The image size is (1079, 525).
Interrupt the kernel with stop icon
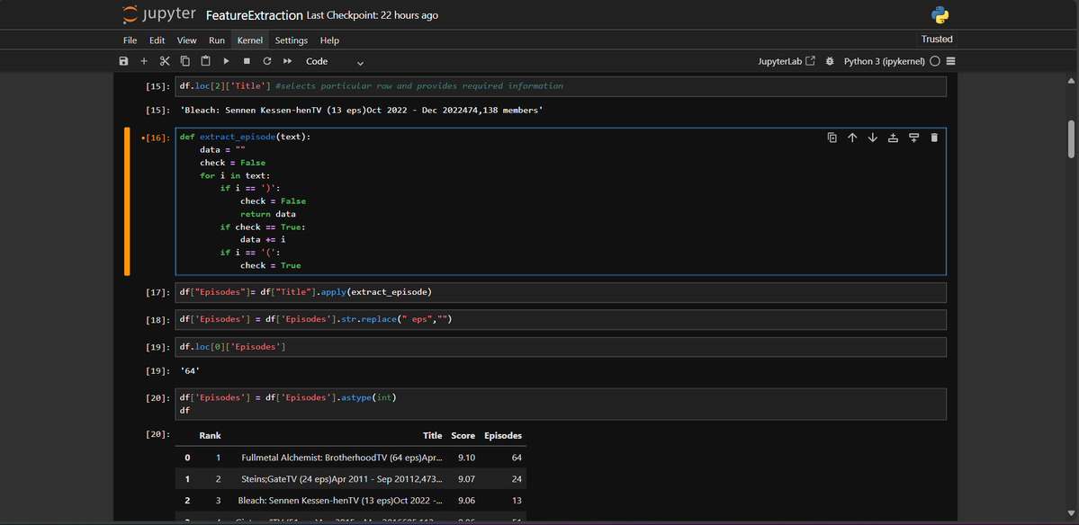pyautogui.click(x=247, y=61)
